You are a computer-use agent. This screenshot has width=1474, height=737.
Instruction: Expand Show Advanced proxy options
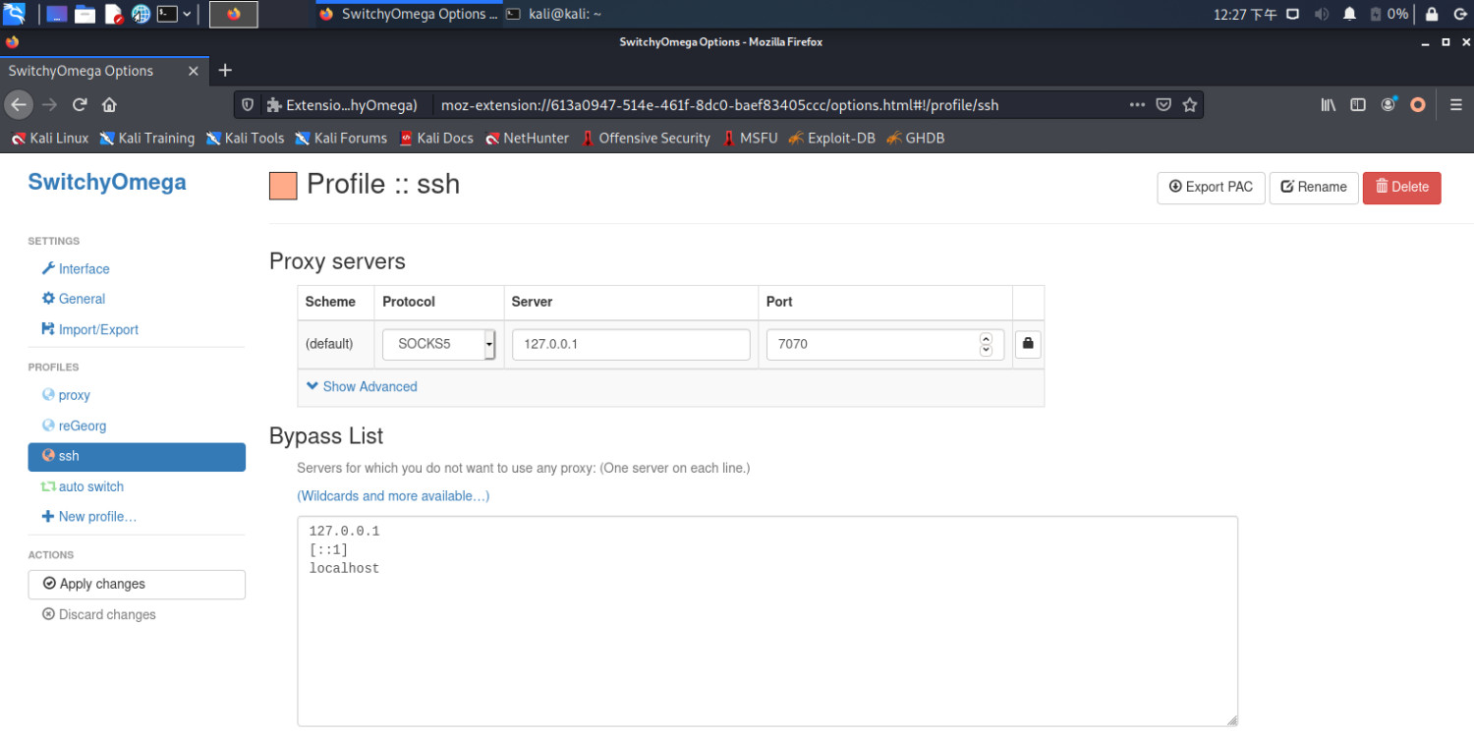362,387
